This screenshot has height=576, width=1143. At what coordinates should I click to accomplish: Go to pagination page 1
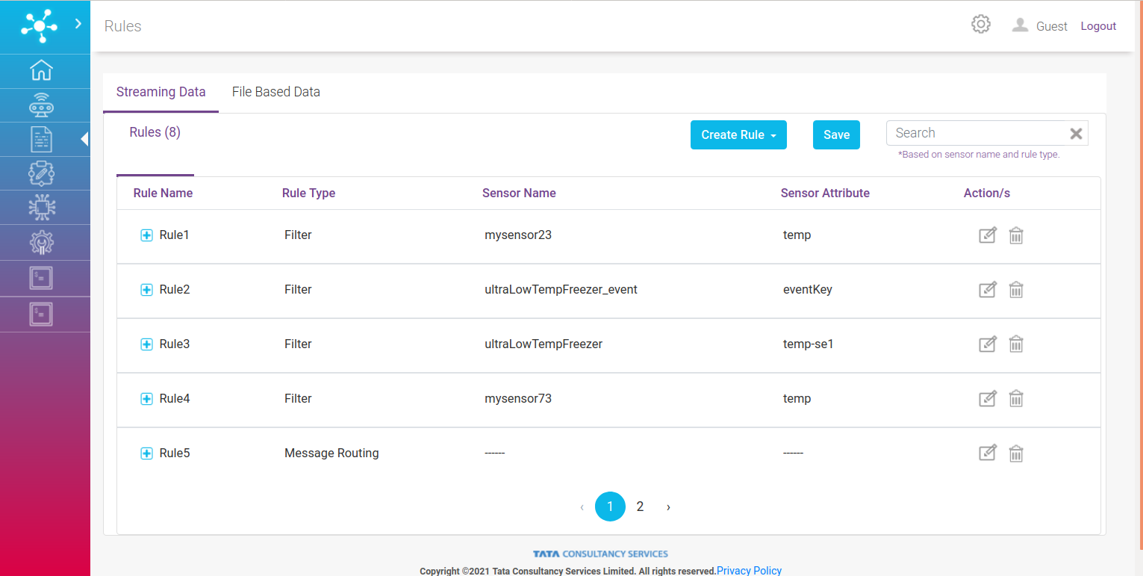pos(610,507)
